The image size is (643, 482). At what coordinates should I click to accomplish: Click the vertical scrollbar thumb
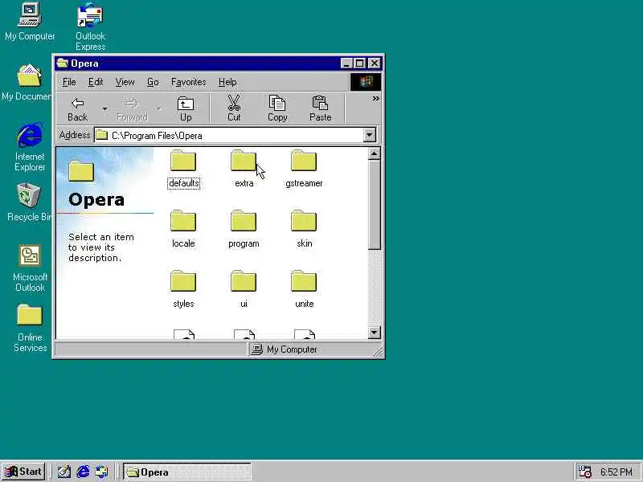click(374, 205)
